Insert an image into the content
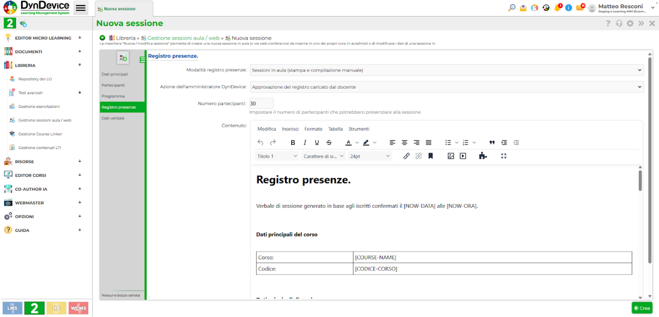The width and height of the screenshot is (659, 317). click(x=451, y=156)
